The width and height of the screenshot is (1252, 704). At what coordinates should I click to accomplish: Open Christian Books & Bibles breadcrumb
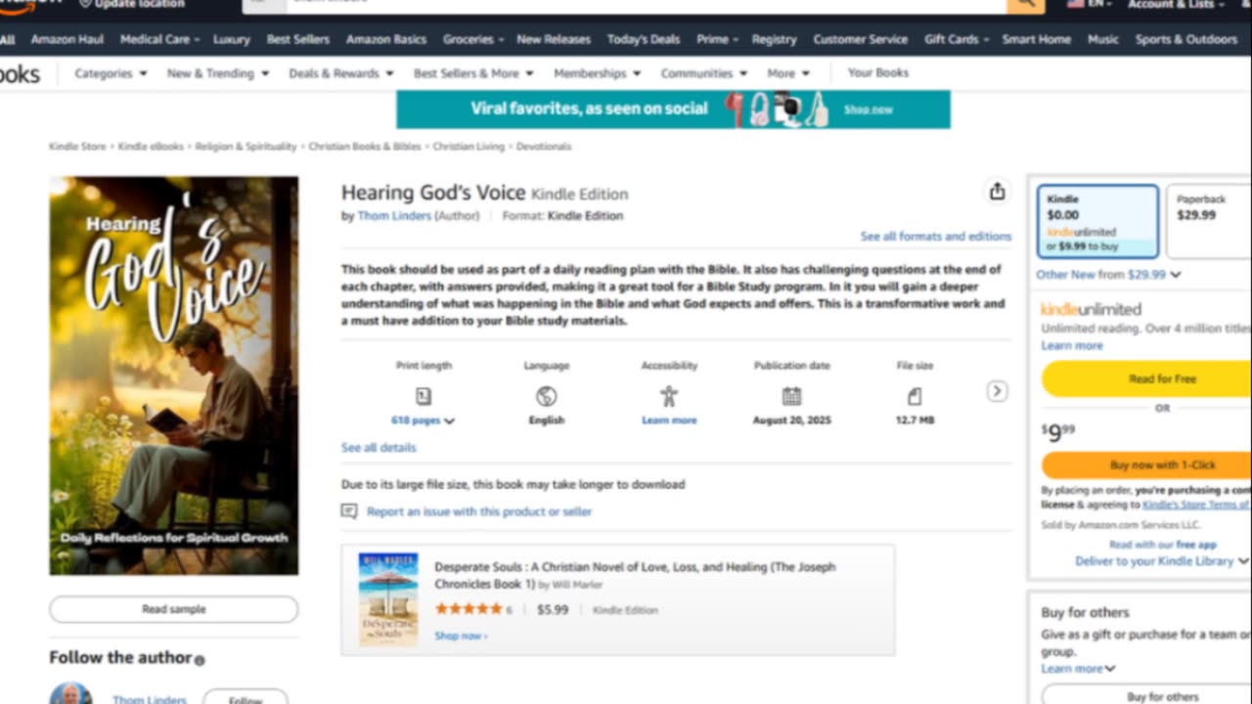pyautogui.click(x=365, y=147)
